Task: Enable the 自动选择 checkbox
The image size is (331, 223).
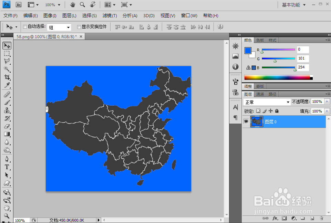Action: [x=25, y=26]
